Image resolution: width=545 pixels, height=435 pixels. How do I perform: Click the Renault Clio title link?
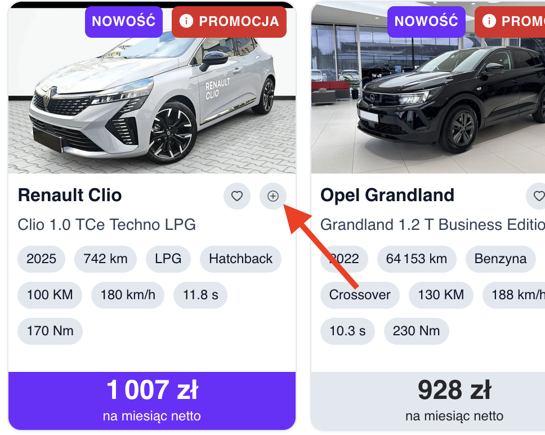(70, 196)
